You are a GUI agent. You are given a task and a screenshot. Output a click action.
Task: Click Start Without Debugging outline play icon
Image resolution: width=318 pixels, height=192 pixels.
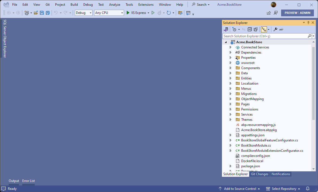[153, 13]
